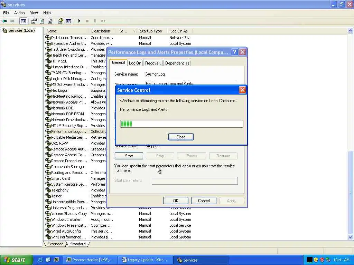This screenshot has width=354, height=265.
Task: Click OK in Properties dialog
Action: coord(176,201)
